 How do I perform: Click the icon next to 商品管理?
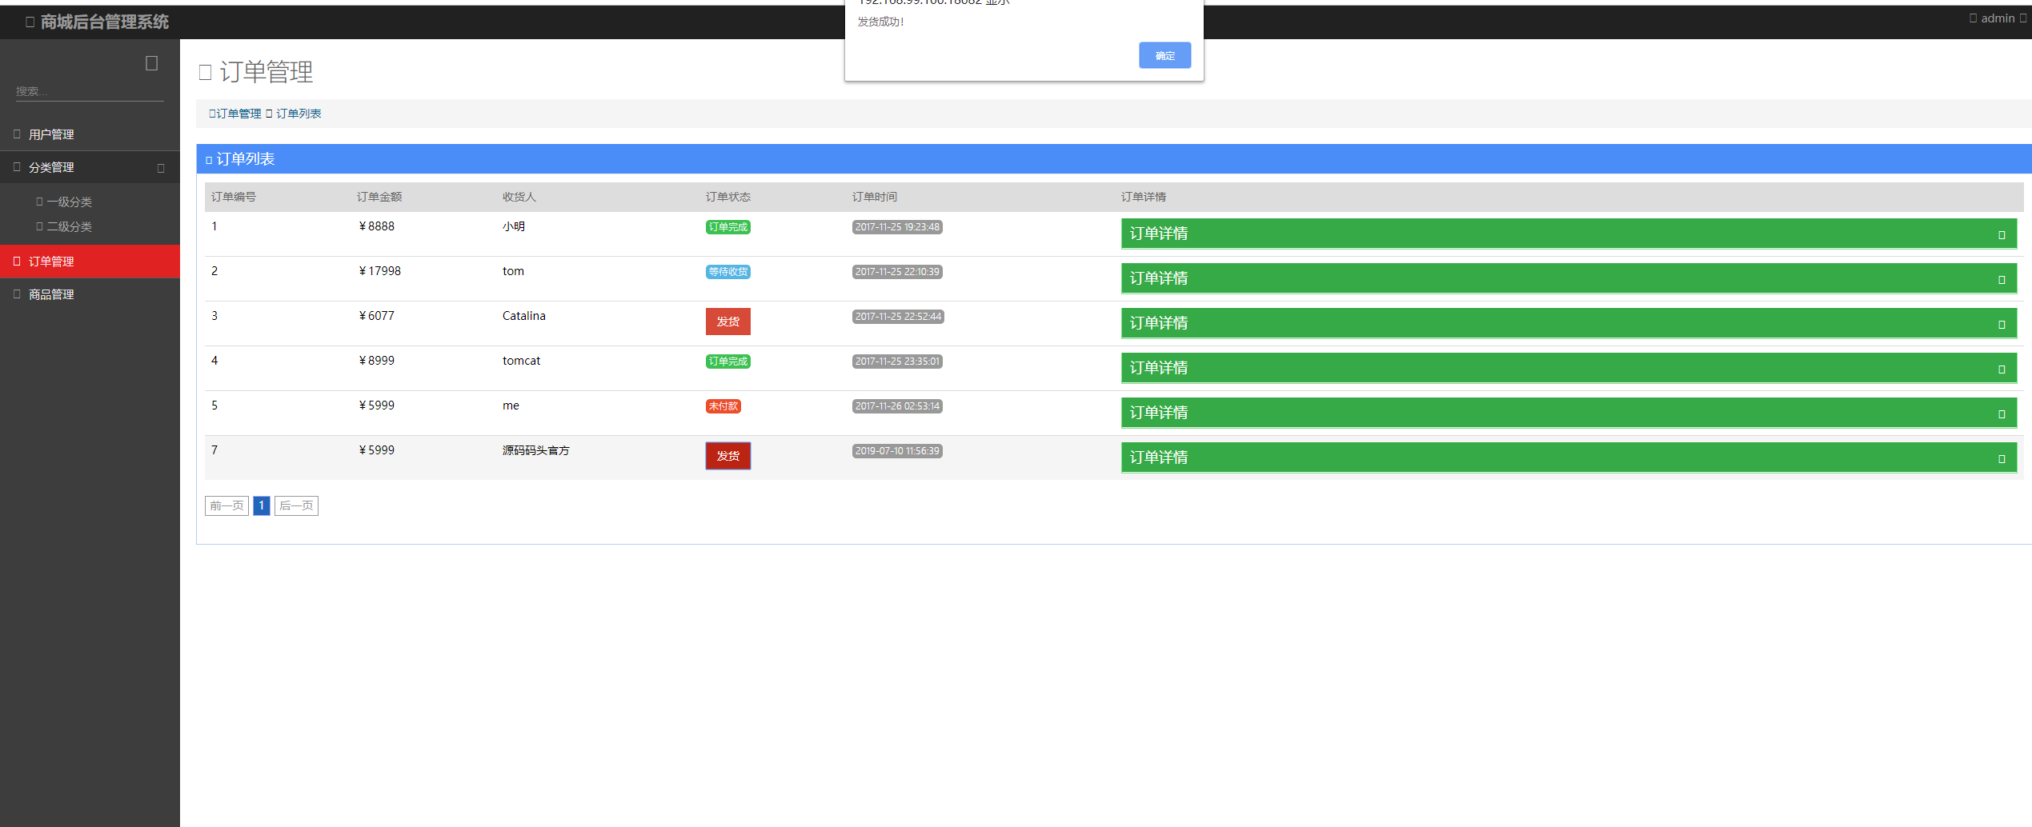(x=17, y=294)
